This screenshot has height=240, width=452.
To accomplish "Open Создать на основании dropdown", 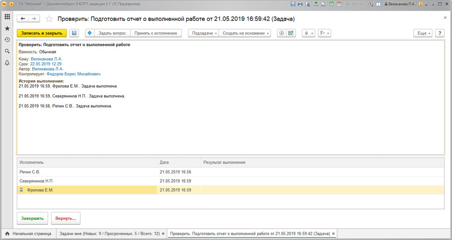I will point(245,33).
